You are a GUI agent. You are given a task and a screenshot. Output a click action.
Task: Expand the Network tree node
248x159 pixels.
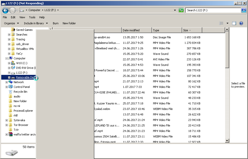pos(7,82)
